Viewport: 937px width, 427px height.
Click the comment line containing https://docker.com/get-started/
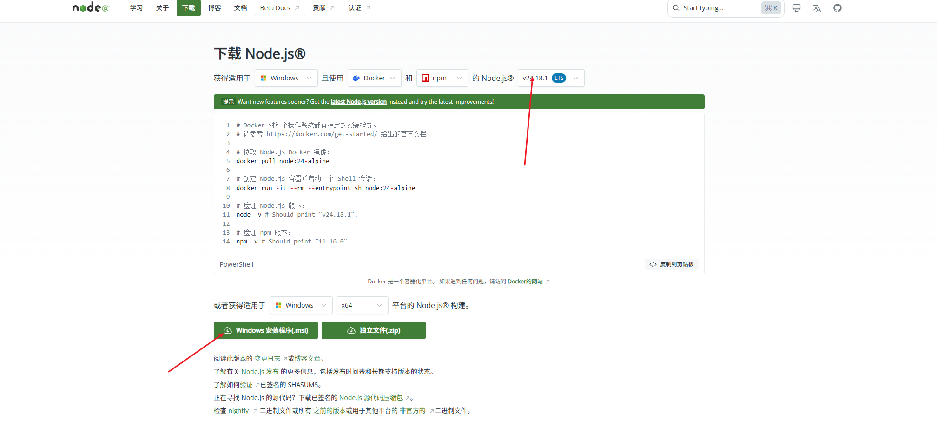coord(331,134)
